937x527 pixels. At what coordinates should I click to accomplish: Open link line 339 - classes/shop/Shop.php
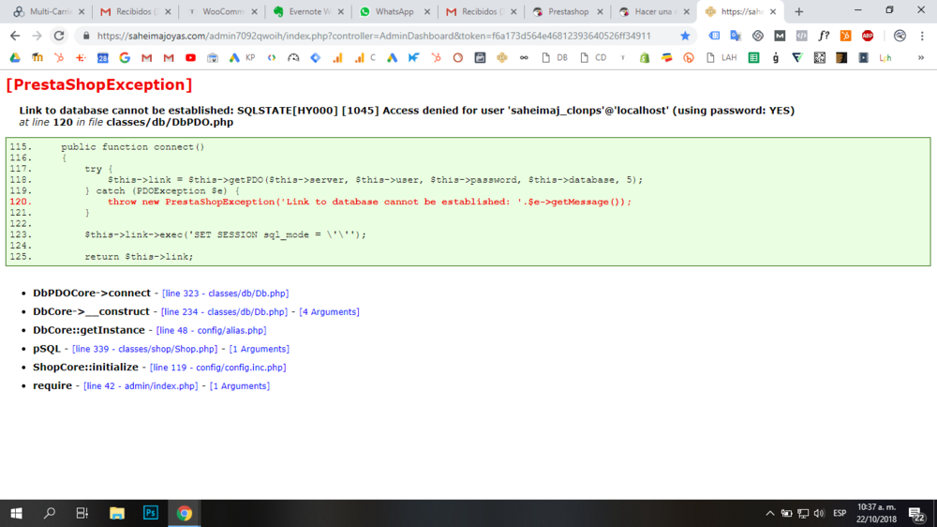(x=144, y=349)
